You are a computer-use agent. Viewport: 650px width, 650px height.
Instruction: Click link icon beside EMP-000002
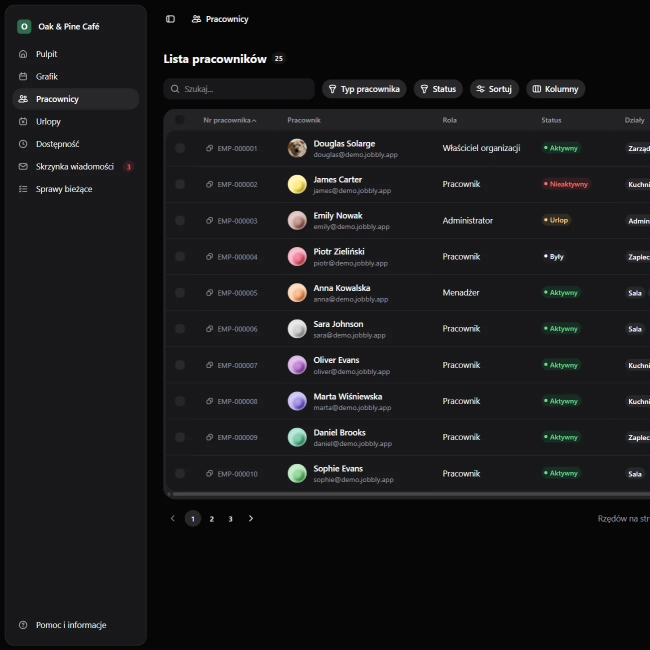point(209,184)
